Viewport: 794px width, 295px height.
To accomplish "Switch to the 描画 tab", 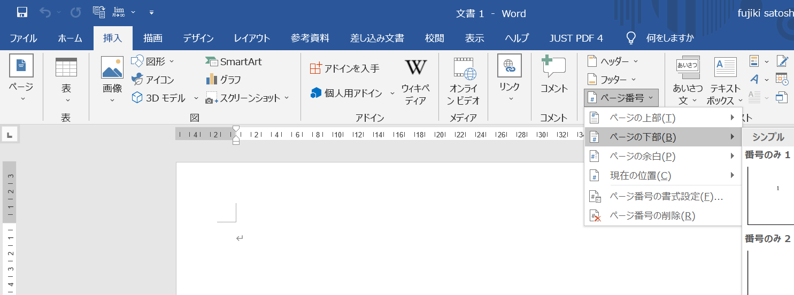I will click(x=153, y=38).
